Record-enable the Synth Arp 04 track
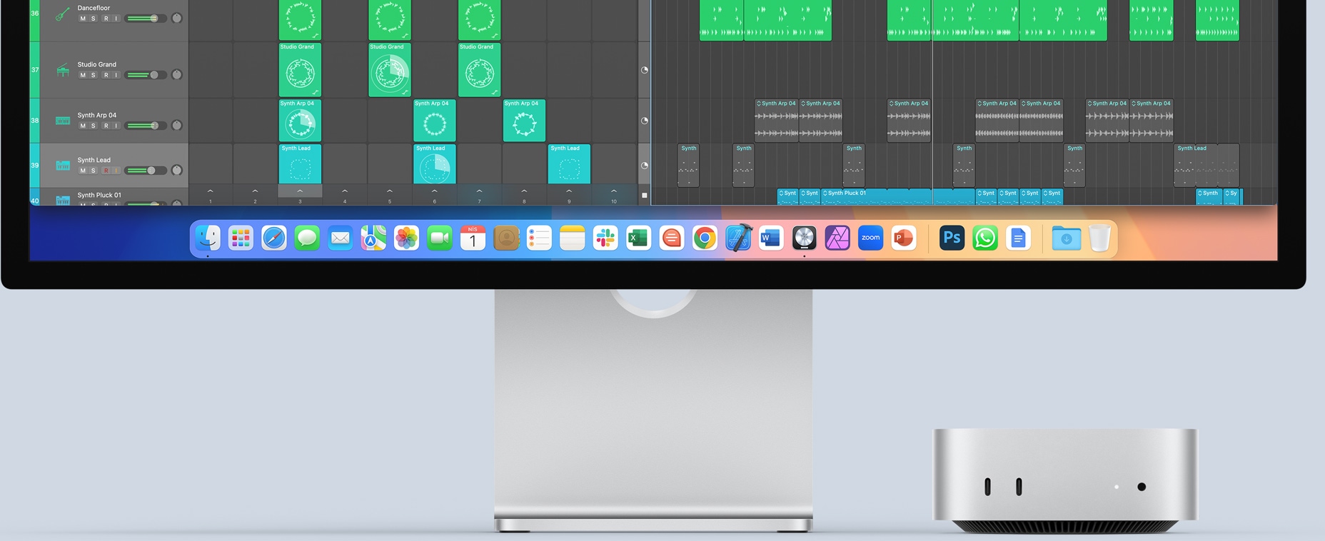 coord(106,126)
